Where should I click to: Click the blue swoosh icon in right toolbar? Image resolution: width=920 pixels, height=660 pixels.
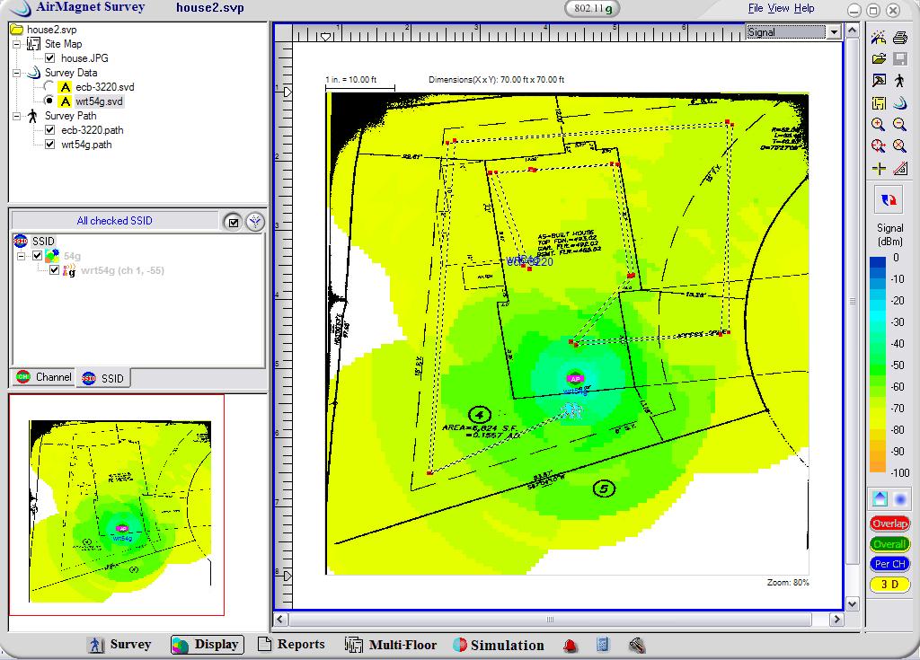tap(900, 102)
